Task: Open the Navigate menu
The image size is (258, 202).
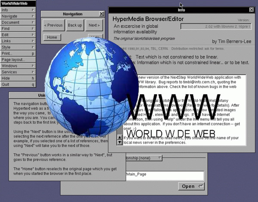Action: tap(18, 16)
